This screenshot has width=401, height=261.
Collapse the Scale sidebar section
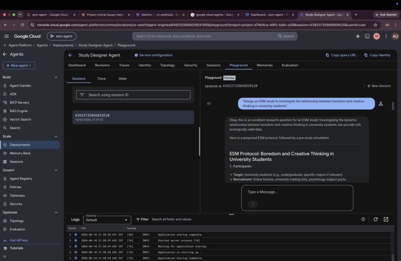click(x=56, y=136)
